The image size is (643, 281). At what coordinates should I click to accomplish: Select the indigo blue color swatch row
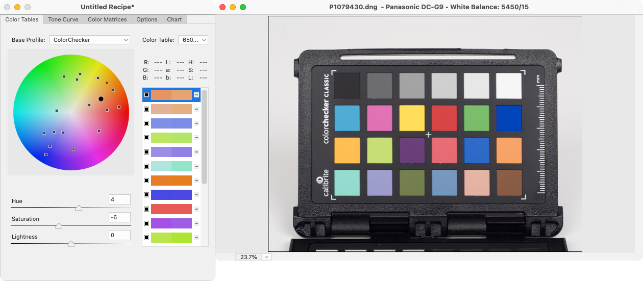tap(171, 195)
